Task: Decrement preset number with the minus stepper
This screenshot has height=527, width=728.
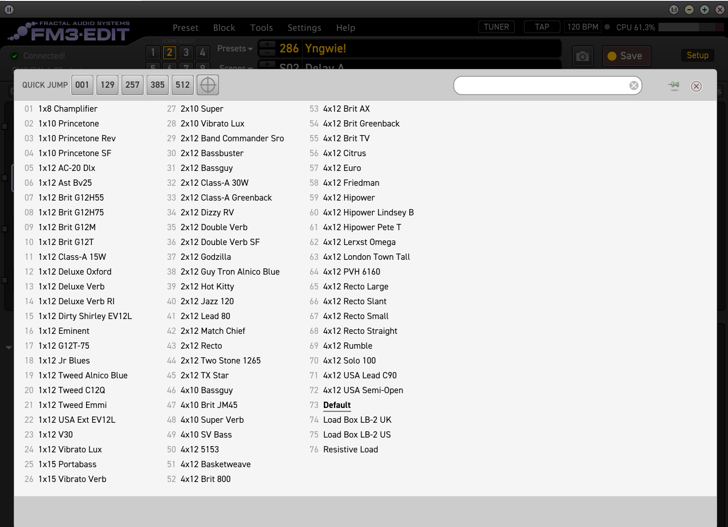Action: tap(267, 52)
